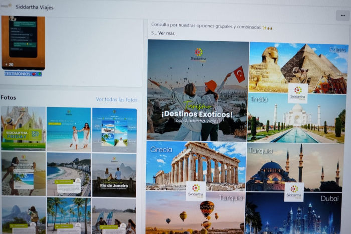
Task: Select the post text Consulta por nuestras opciones
Action: (x=212, y=26)
